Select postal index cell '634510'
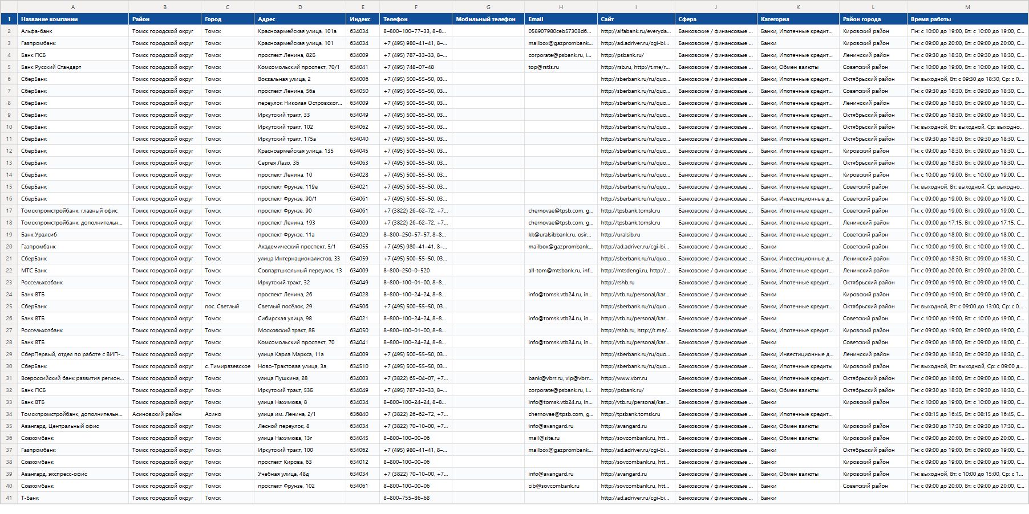The width and height of the screenshot is (1029, 514). (363, 366)
